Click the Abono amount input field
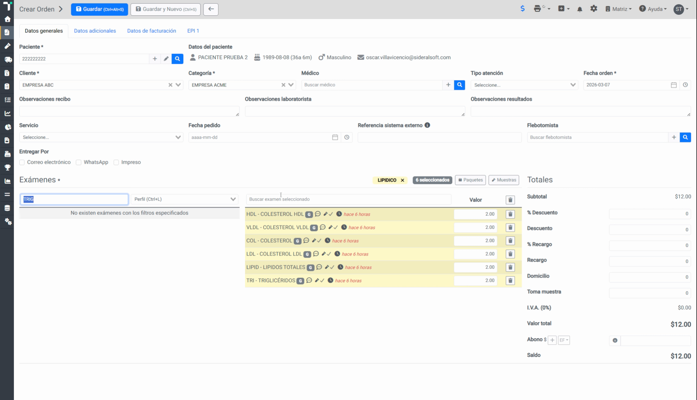Screen dimensions: 697x400 pos(655,340)
